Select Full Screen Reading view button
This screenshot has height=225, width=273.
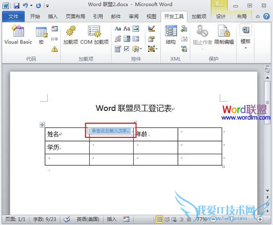pyautogui.click(x=167, y=219)
